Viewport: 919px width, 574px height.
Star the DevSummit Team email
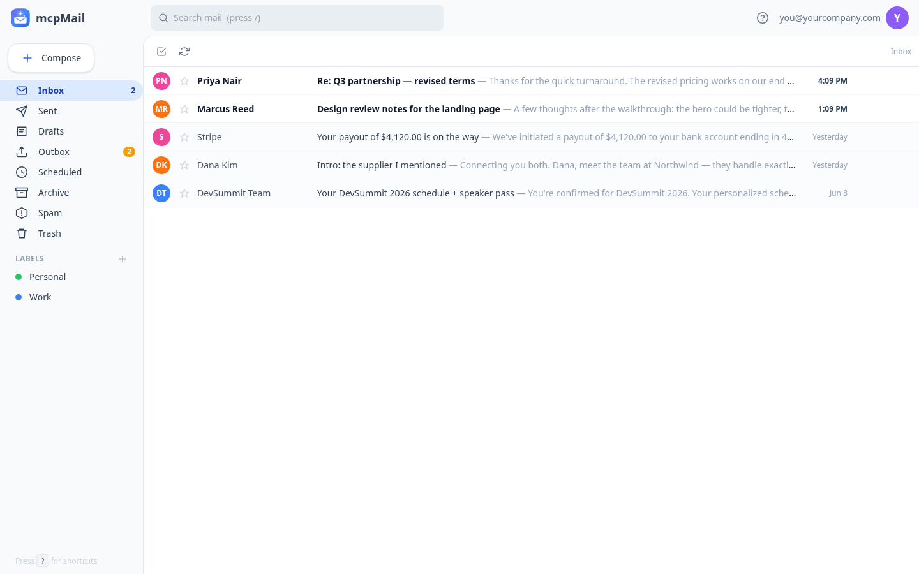184,193
